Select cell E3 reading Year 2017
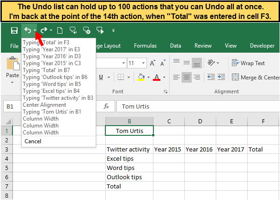The image size is (280, 200). [231, 149]
